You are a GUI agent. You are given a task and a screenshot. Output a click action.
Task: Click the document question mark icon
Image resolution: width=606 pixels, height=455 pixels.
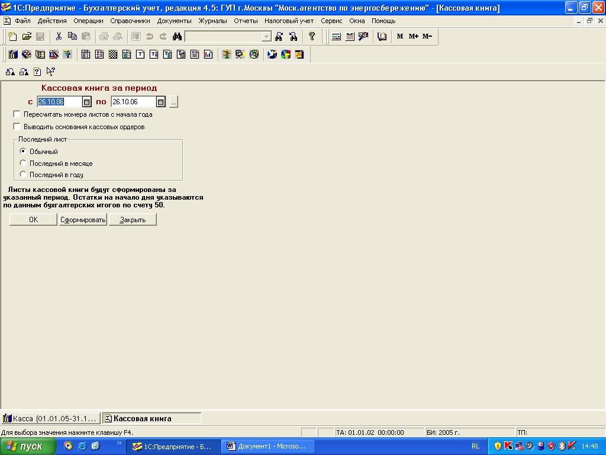(37, 72)
